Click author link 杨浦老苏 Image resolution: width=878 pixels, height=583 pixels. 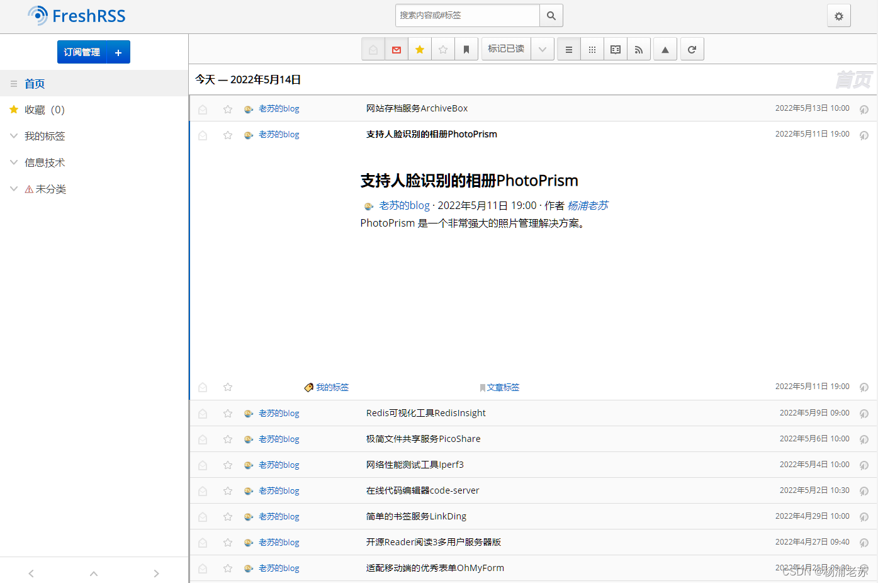(x=588, y=205)
